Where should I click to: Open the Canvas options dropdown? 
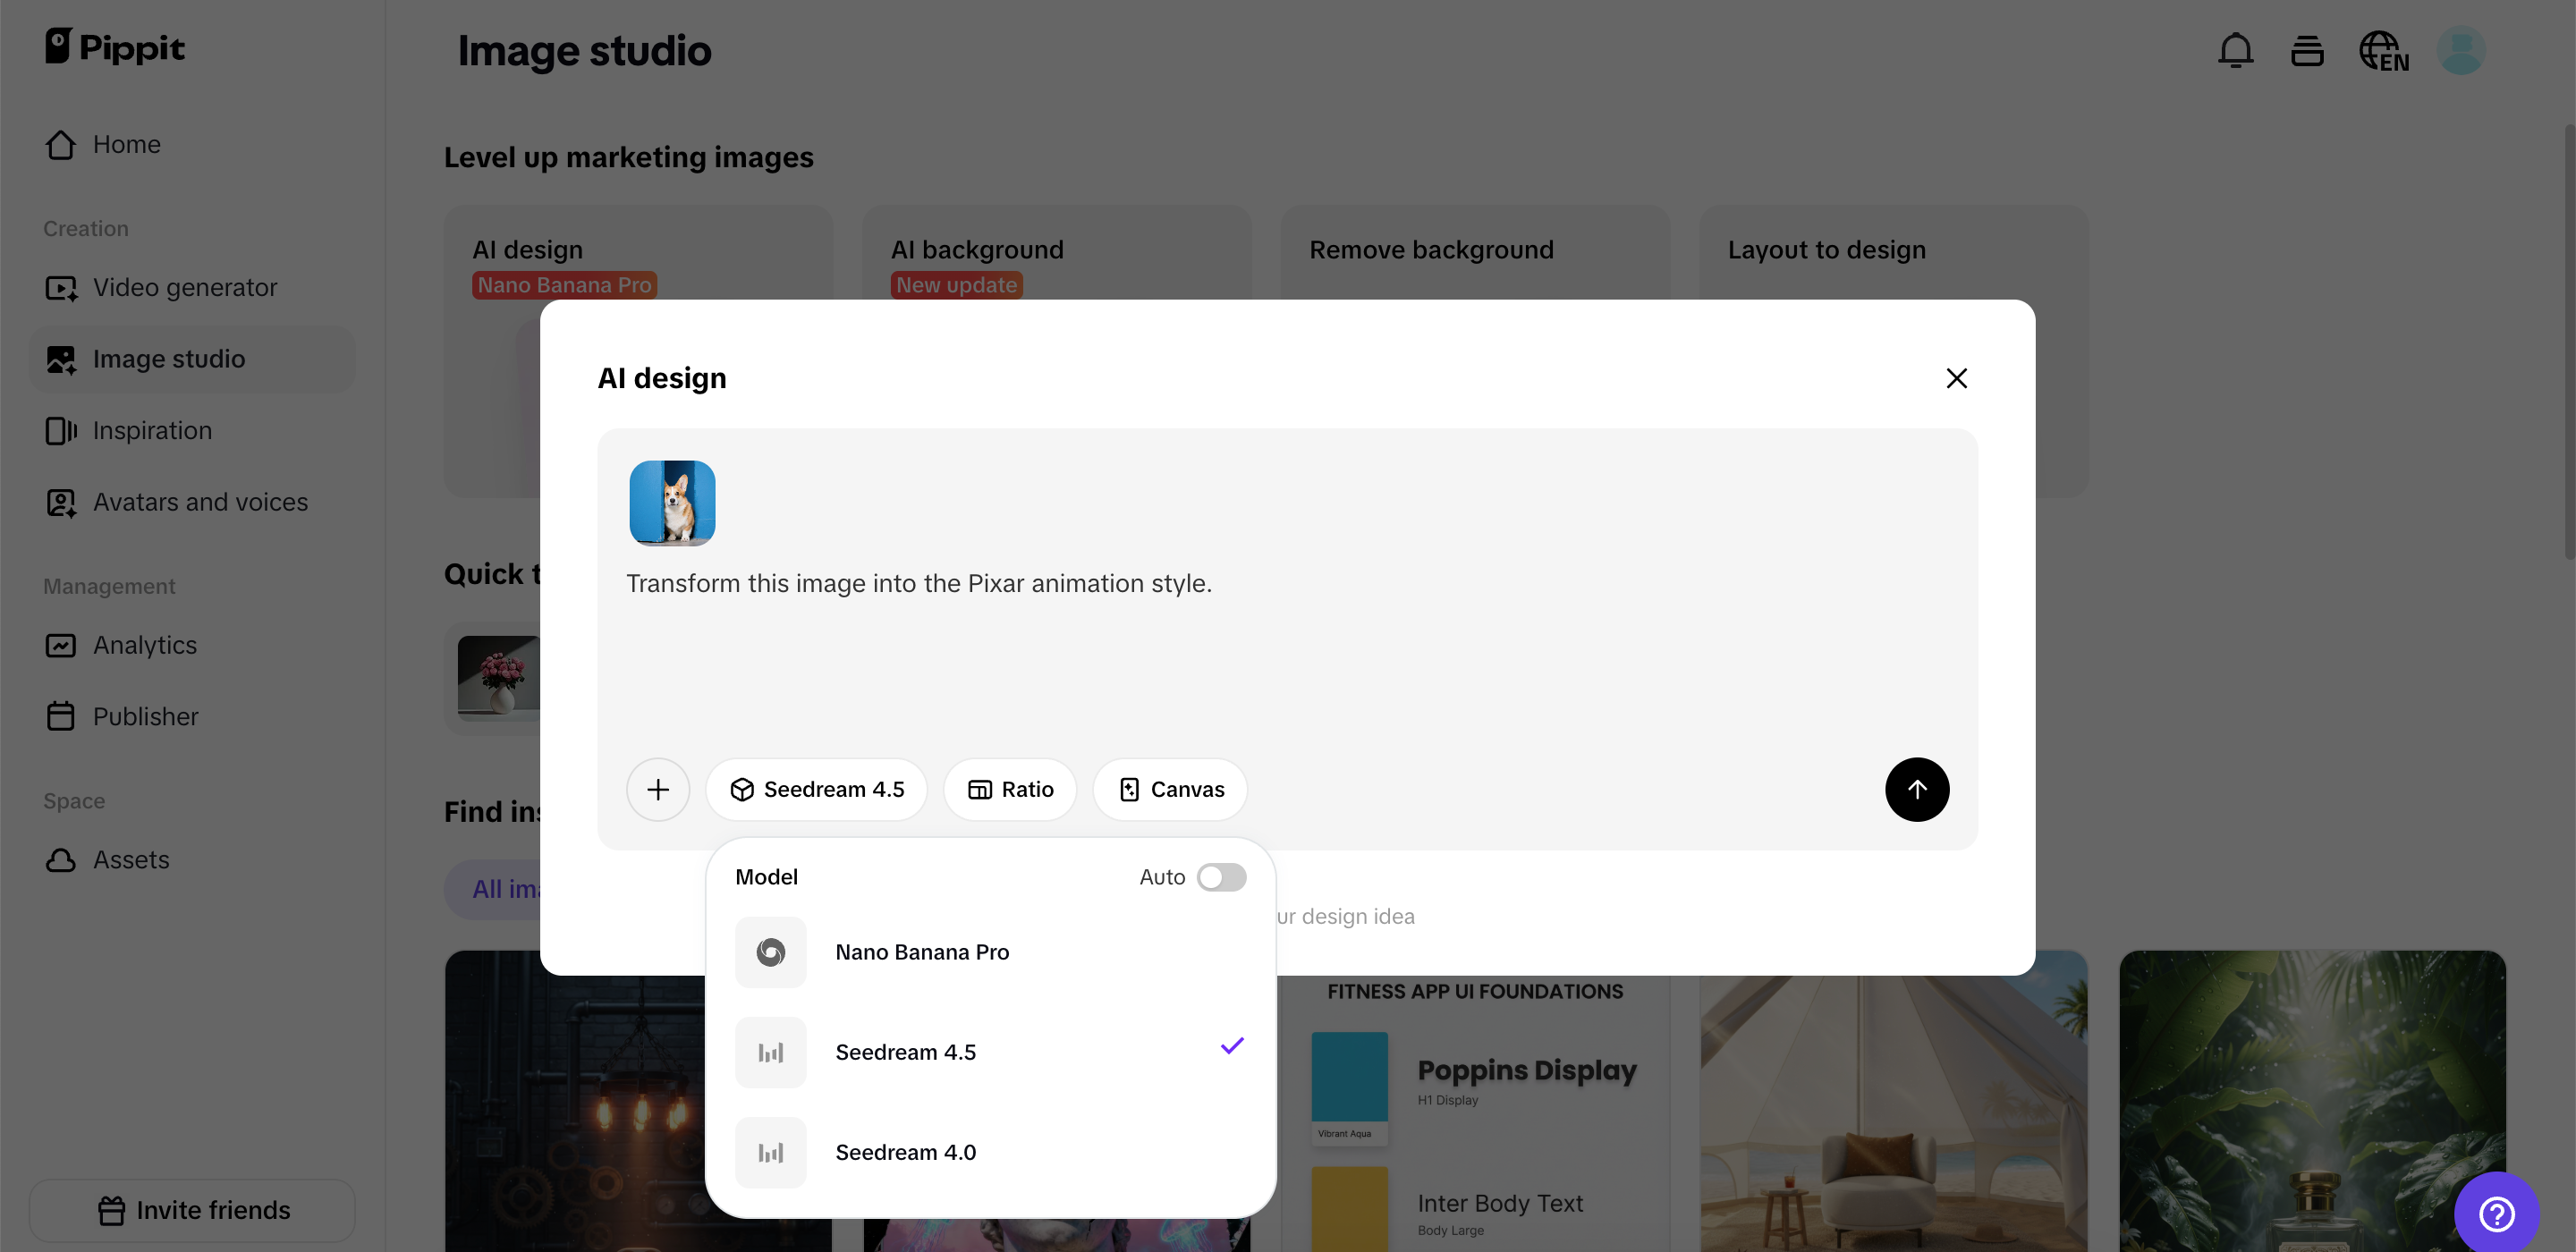tap(1169, 789)
